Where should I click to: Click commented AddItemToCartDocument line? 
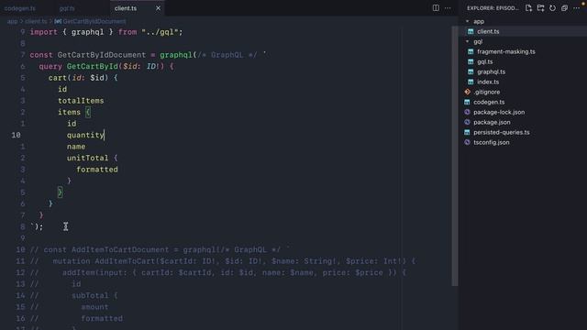pos(160,250)
